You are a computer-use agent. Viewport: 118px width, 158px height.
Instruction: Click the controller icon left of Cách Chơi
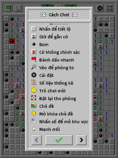pos(43,15)
